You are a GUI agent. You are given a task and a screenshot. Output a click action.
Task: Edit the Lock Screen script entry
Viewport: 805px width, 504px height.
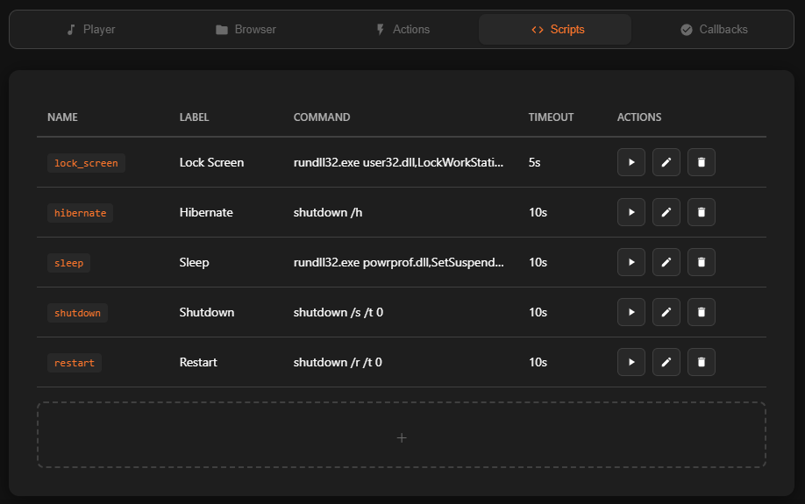(666, 162)
